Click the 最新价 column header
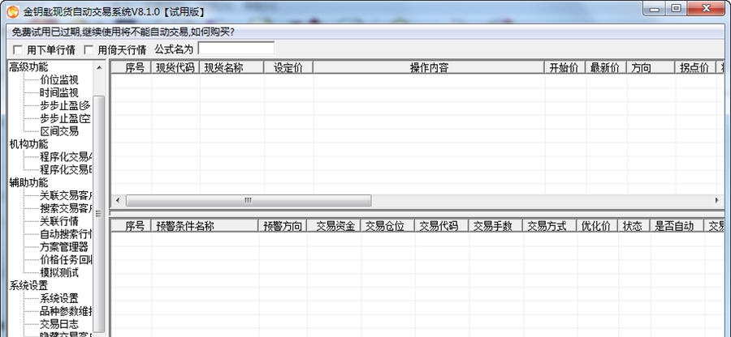The height and width of the screenshot is (337, 731). click(x=606, y=68)
